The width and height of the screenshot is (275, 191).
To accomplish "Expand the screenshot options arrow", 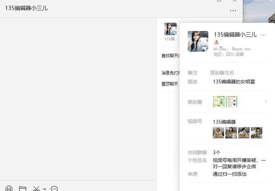I will 45,189.
